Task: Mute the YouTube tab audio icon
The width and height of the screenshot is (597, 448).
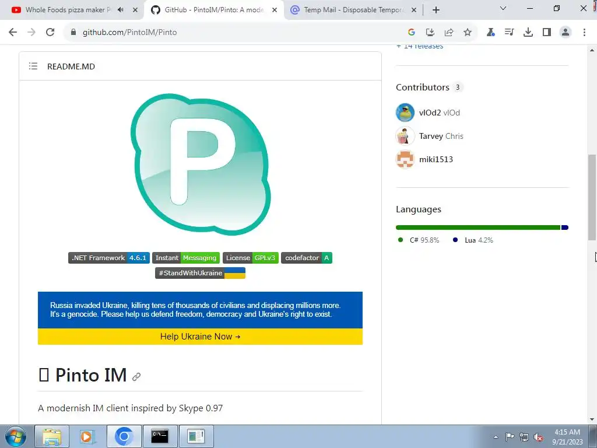Action: pos(121,10)
